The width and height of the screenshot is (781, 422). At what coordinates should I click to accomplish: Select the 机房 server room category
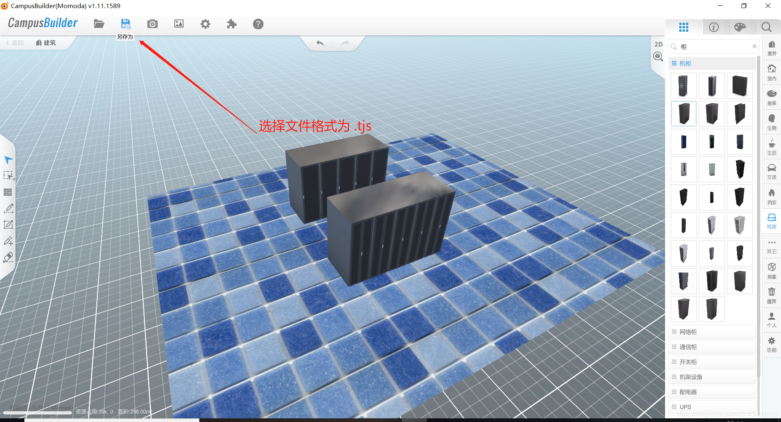pyautogui.click(x=772, y=221)
